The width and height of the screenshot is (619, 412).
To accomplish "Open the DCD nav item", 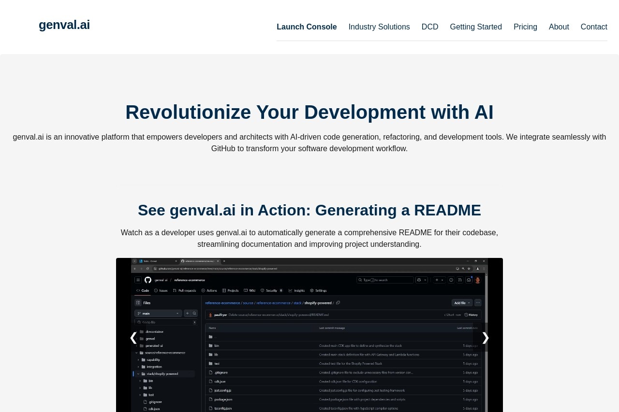I will point(430,27).
